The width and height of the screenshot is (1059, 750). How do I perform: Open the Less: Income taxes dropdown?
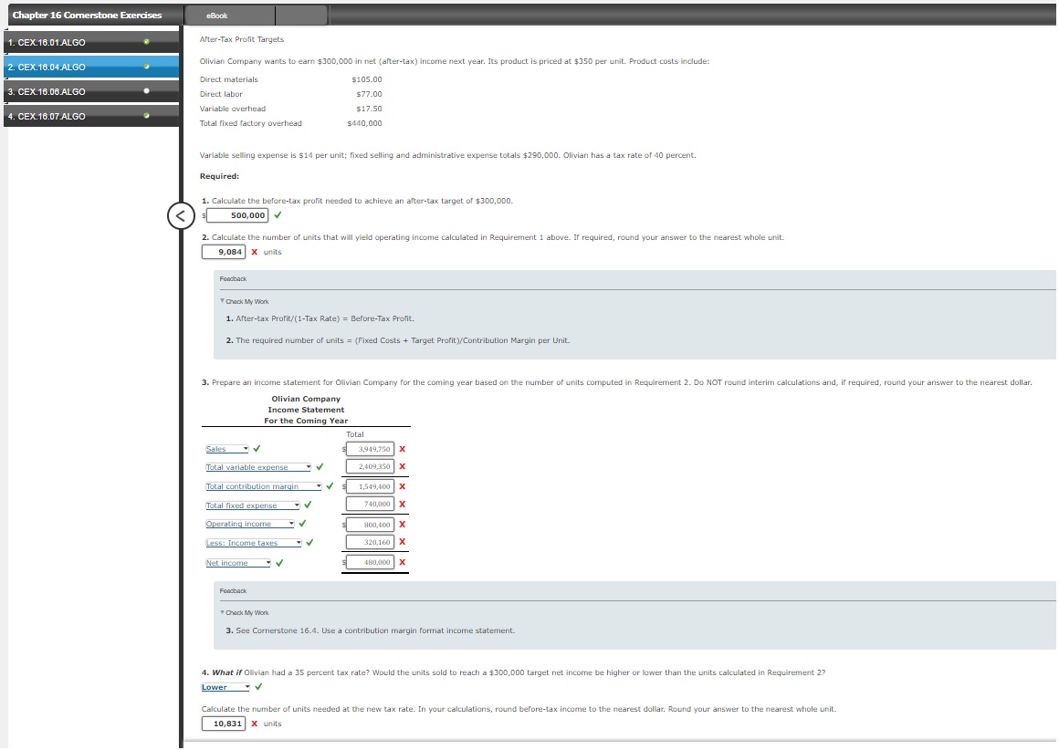click(253, 543)
